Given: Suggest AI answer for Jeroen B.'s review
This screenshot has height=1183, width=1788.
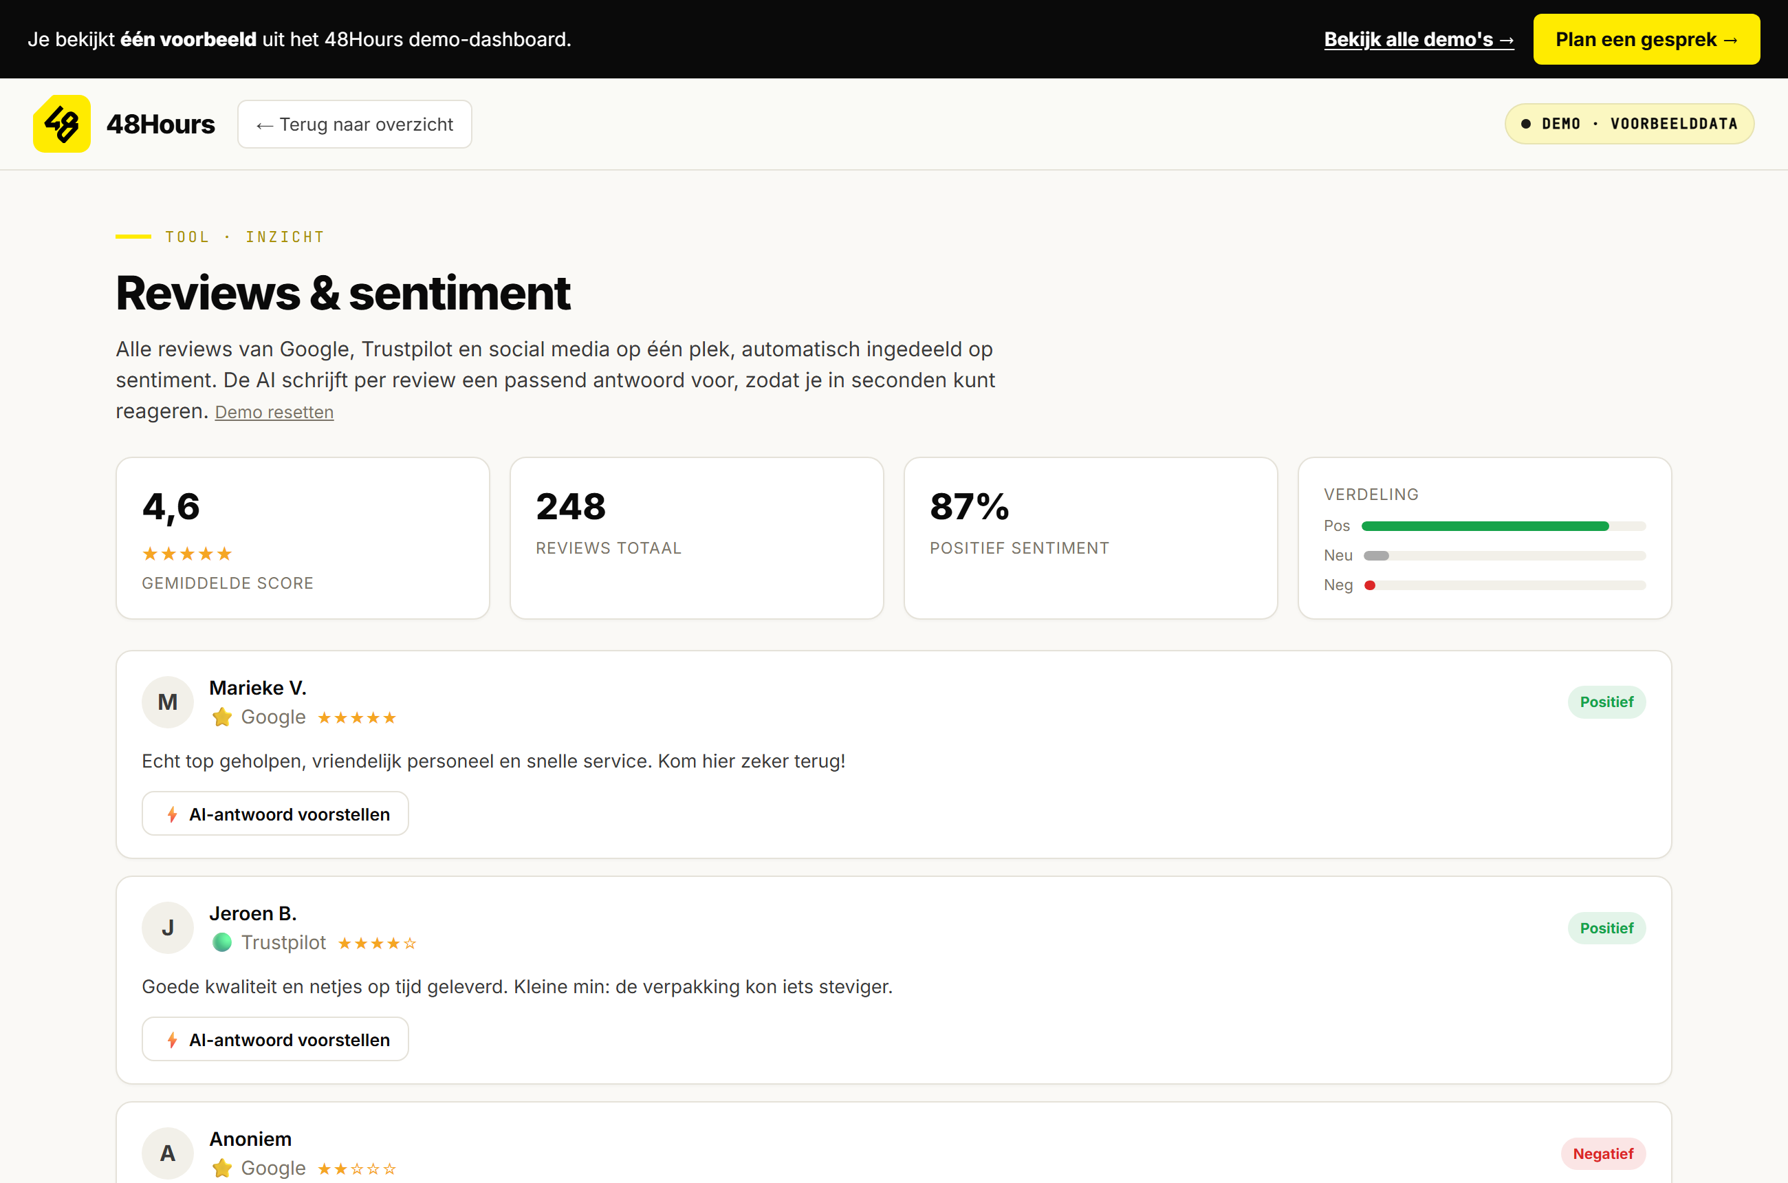Looking at the screenshot, I should (275, 1039).
